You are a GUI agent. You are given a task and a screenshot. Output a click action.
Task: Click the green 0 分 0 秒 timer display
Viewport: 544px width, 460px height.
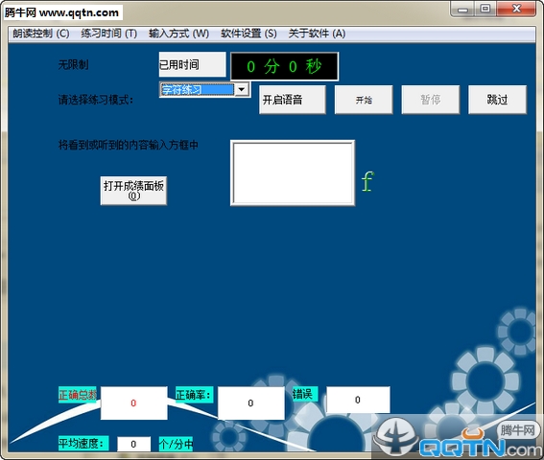[x=285, y=66]
